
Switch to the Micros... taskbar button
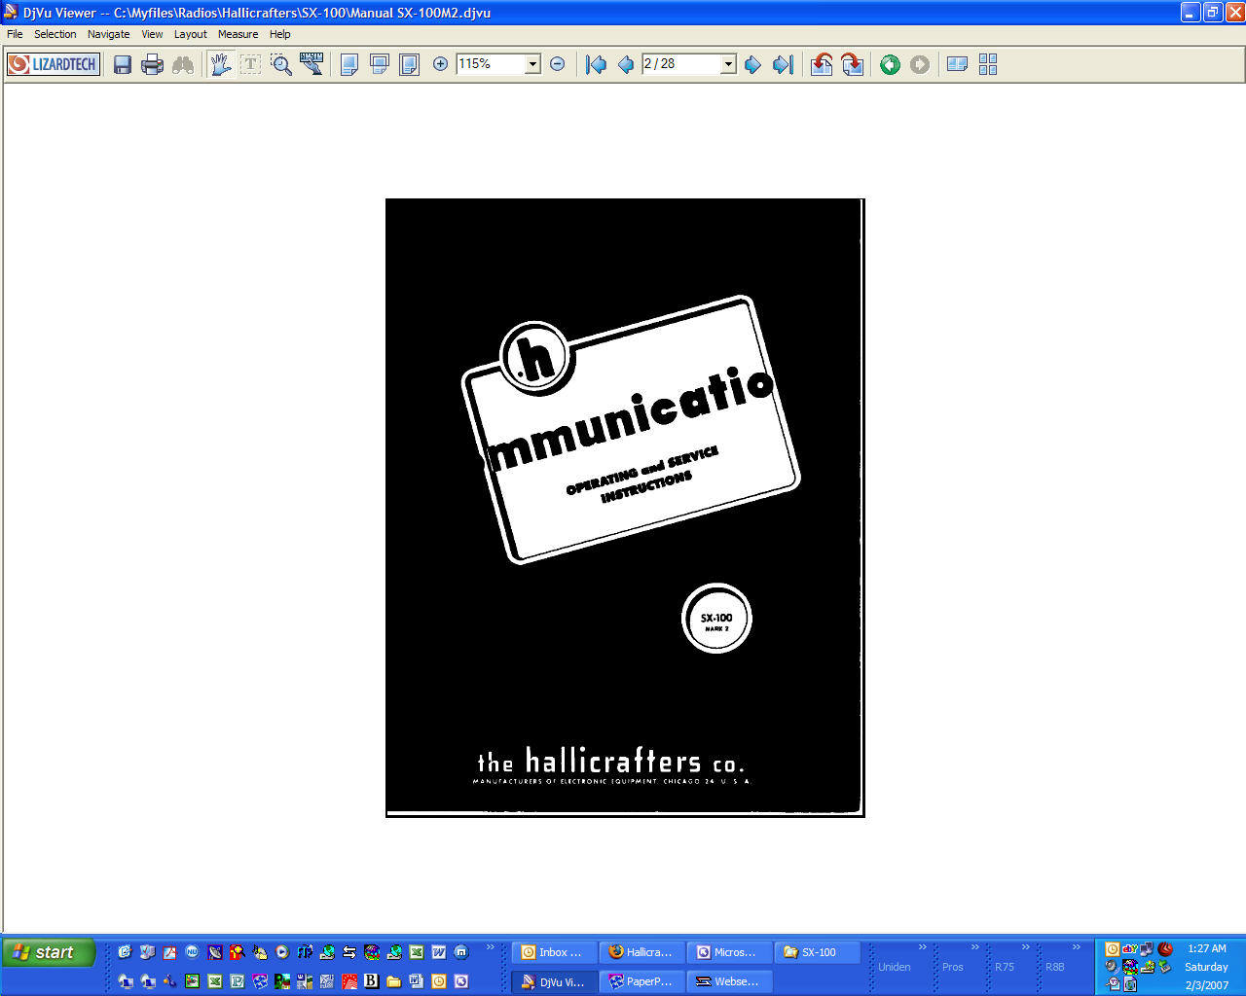pyautogui.click(x=728, y=952)
